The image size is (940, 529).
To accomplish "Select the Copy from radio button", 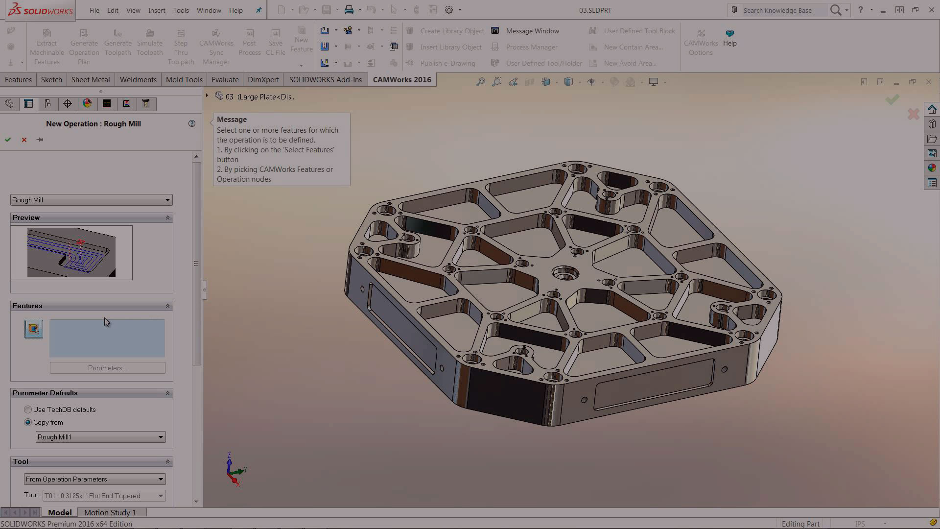I will pyautogui.click(x=28, y=422).
